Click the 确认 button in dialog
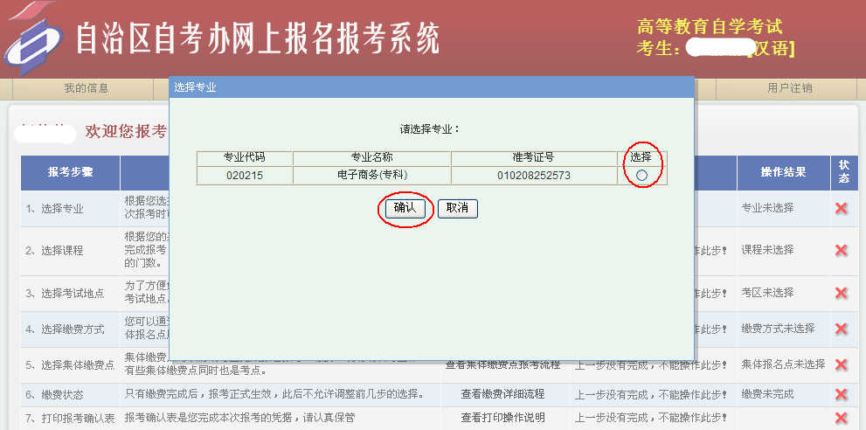This screenshot has width=866, height=430. click(x=405, y=208)
